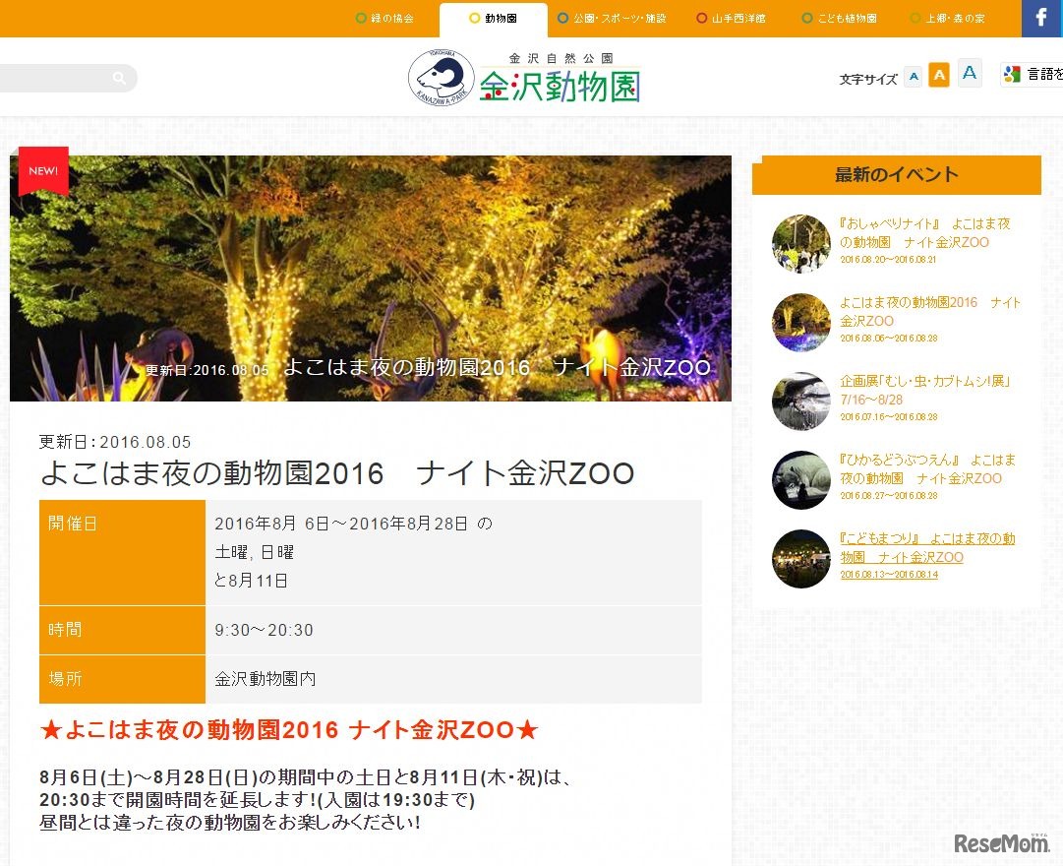Toggle the medium font size A button
The width and height of the screenshot is (1063, 866).
click(940, 74)
